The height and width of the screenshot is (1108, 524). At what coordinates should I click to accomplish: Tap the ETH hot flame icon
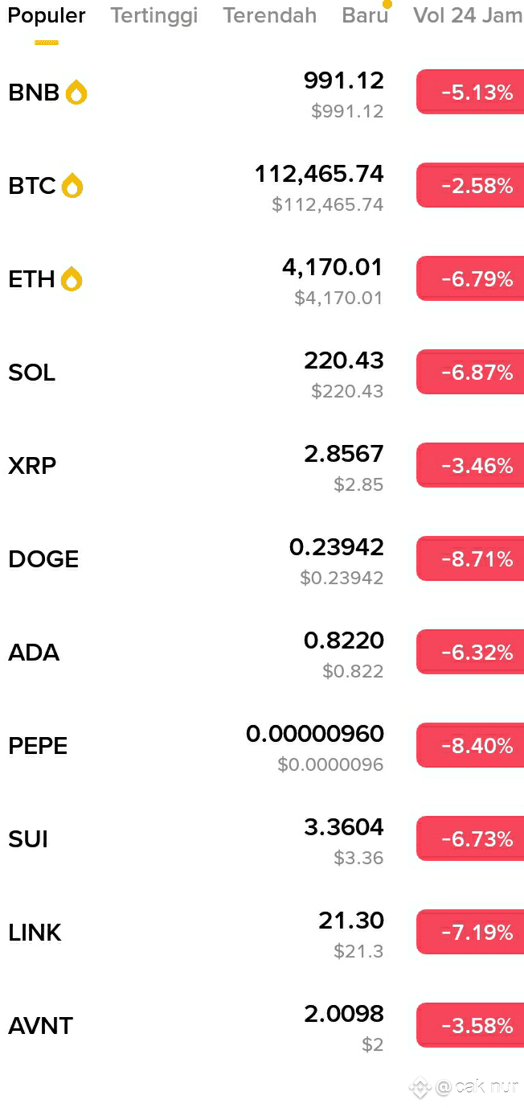pyautogui.click(x=72, y=279)
